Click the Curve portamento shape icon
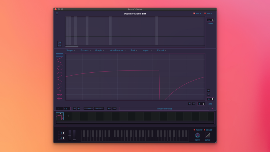The width and height of the screenshot is (270, 152). 208,135
